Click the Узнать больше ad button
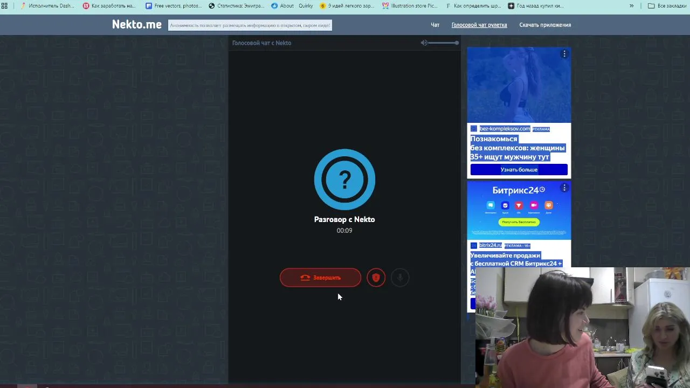Screen dimensions: 690x388 (x=519, y=169)
